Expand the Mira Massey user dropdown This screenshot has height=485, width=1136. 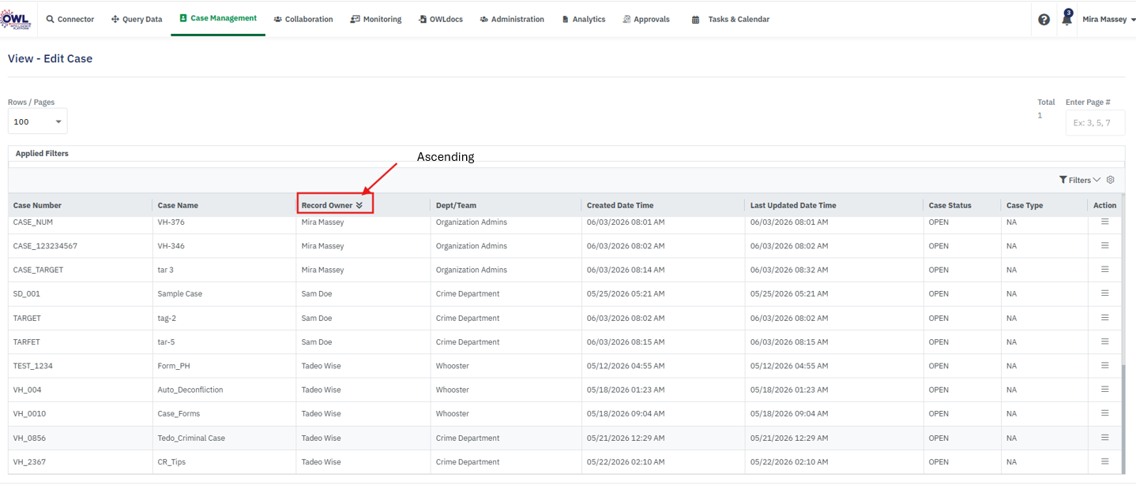[x=1108, y=19]
